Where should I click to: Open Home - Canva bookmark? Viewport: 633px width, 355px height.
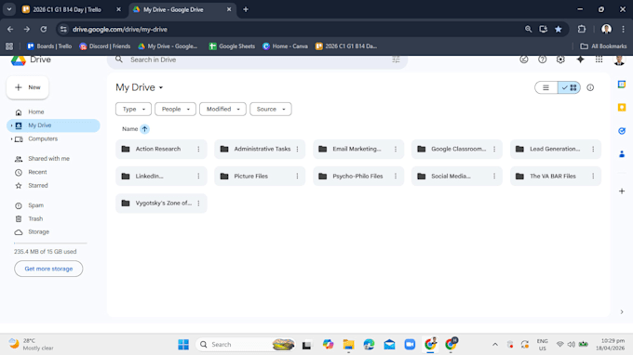click(x=285, y=46)
